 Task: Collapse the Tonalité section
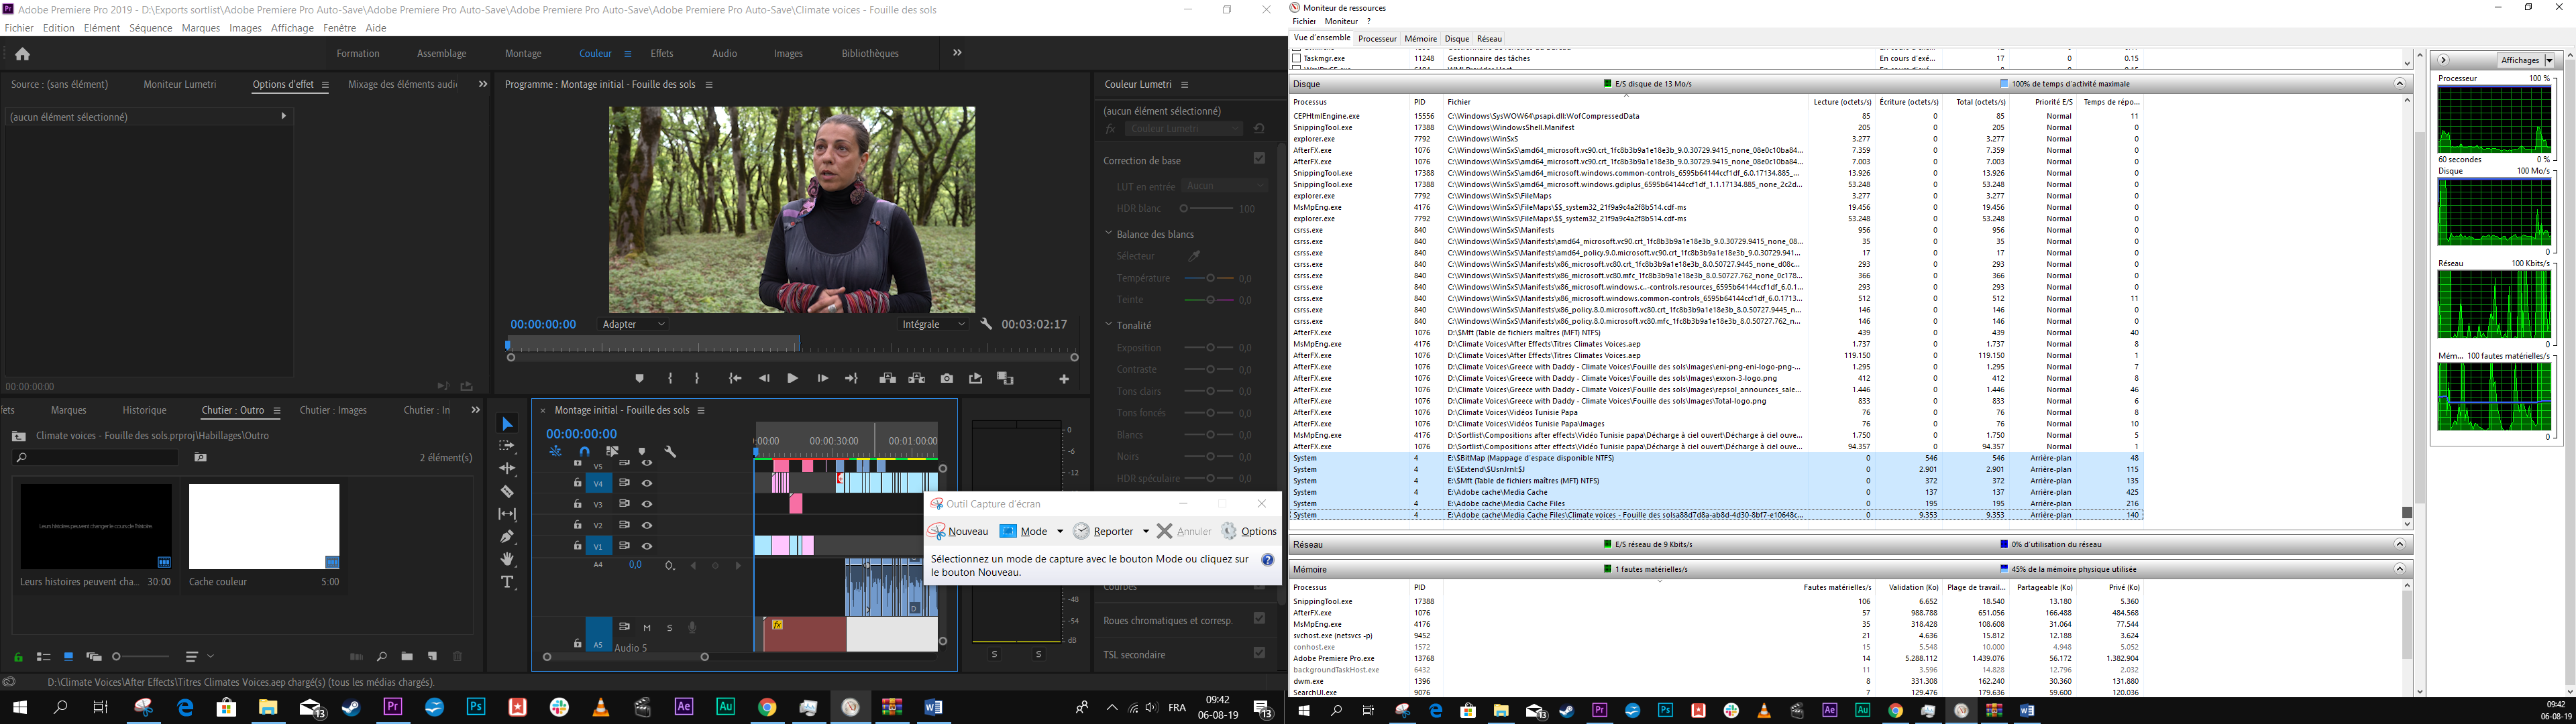[x=1108, y=324]
